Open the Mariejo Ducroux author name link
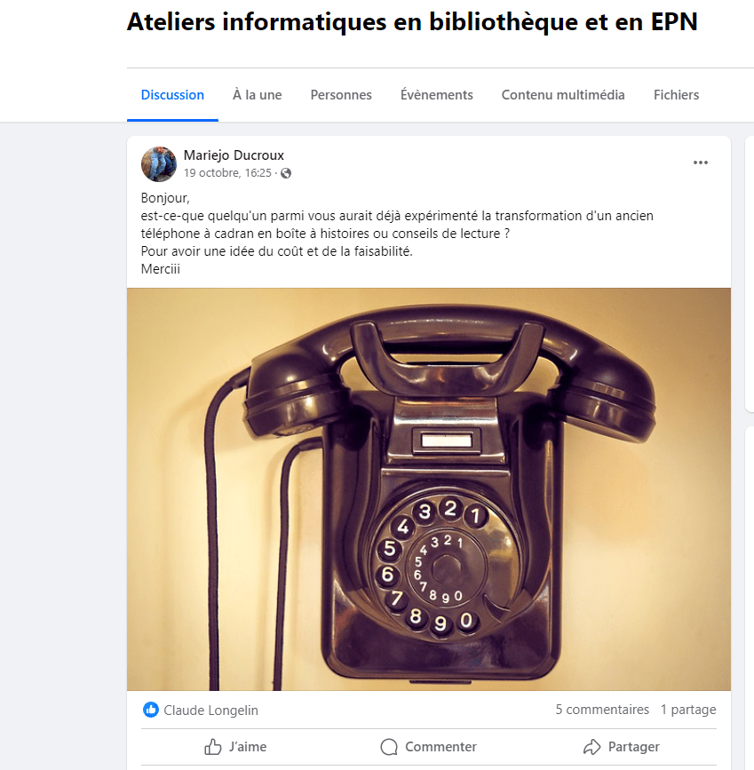The image size is (754, 770). point(234,155)
